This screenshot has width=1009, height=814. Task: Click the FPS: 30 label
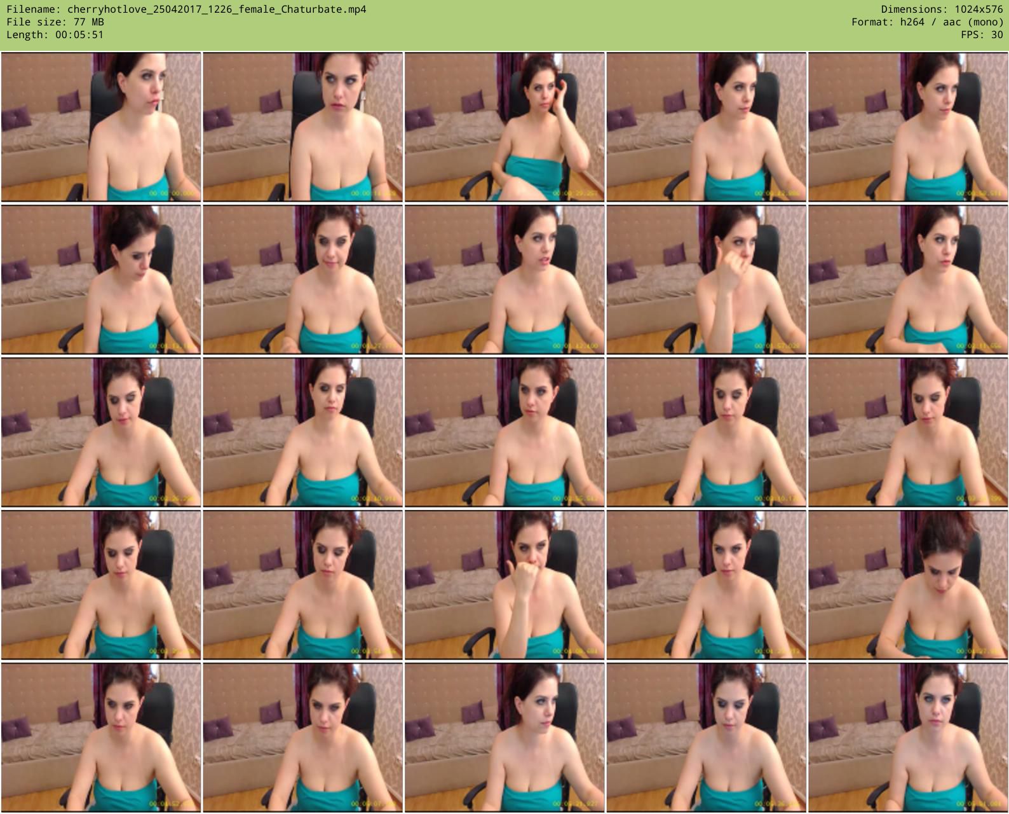coord(982,35)
